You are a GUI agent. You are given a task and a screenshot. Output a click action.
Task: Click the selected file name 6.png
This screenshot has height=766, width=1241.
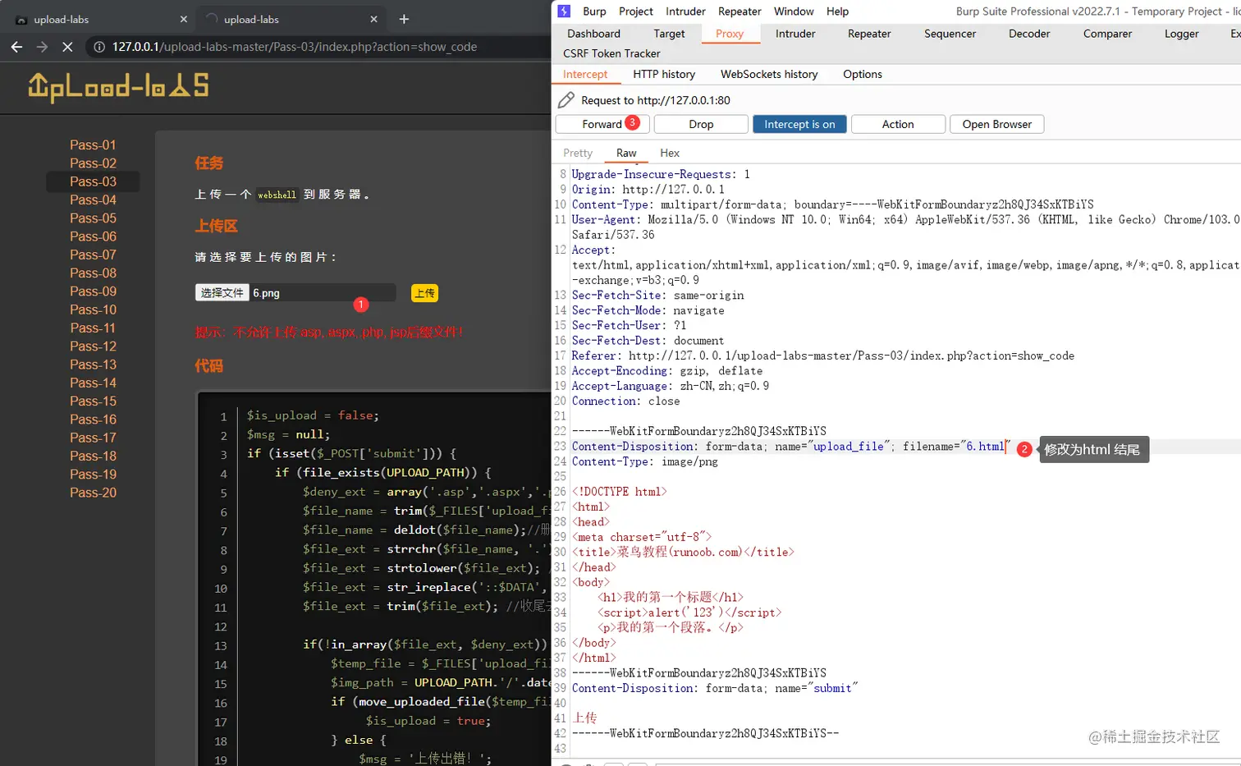[x=266, y=293]
